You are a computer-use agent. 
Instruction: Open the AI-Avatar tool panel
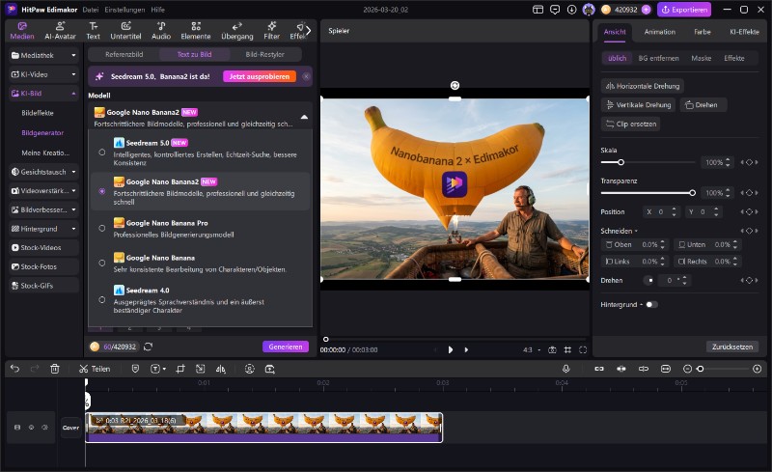tap(61, 30)
